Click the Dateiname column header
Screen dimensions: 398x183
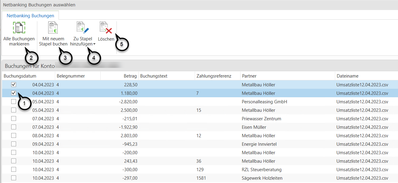pos(347,76)
